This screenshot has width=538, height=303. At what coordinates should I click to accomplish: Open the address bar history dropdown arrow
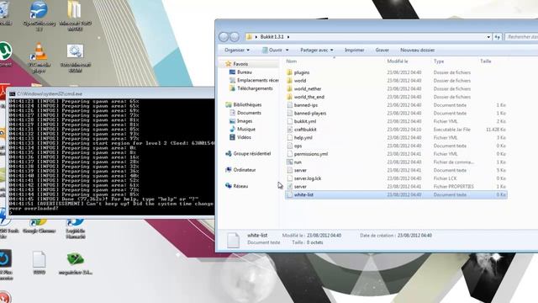pyautogui.click(x=488, y=37)
